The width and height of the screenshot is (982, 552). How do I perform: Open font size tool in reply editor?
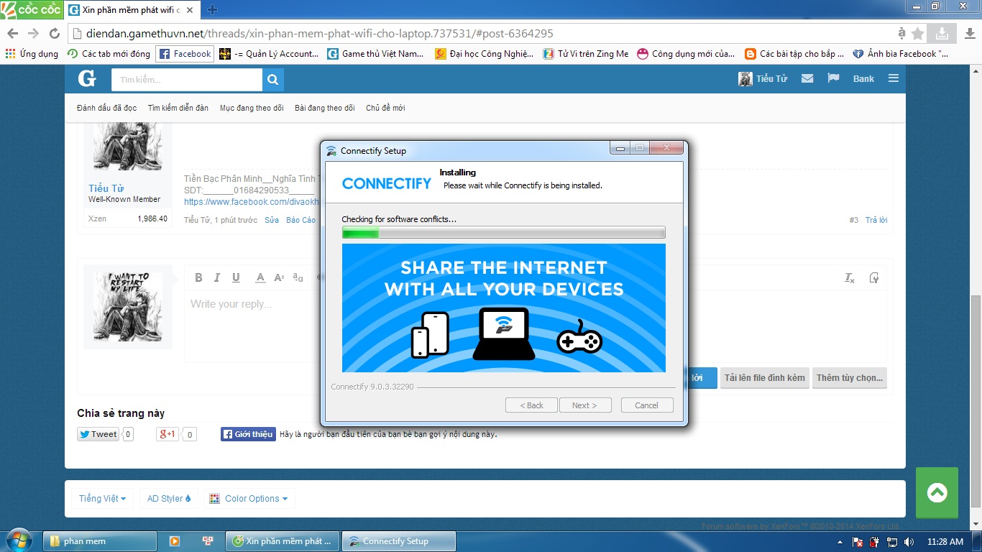(x=279, y=277)
